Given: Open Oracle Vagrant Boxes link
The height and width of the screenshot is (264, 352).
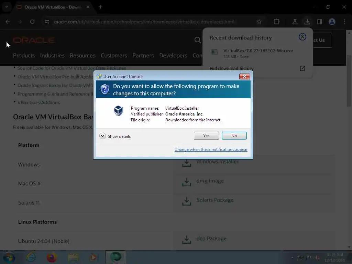Looking at the screenshot, I should pyautogui.click(x=55, y=86).
